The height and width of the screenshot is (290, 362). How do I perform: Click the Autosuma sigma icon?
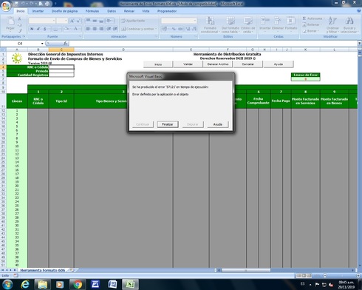[304, 18]
